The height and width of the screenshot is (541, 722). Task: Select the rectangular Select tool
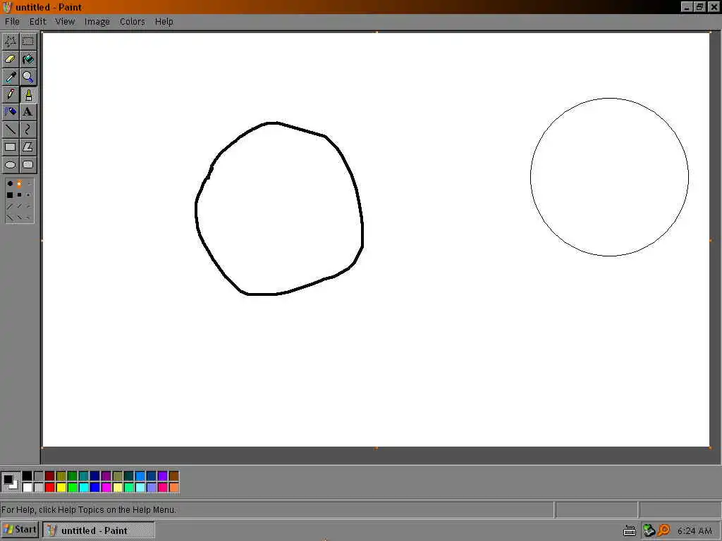pyautogui.click(x=28, y=42)
